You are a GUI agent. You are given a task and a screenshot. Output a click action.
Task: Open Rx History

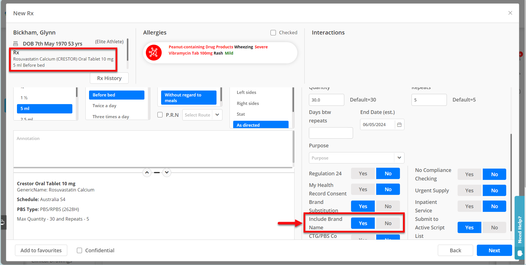pyautogui.click(x=109, y=78)
